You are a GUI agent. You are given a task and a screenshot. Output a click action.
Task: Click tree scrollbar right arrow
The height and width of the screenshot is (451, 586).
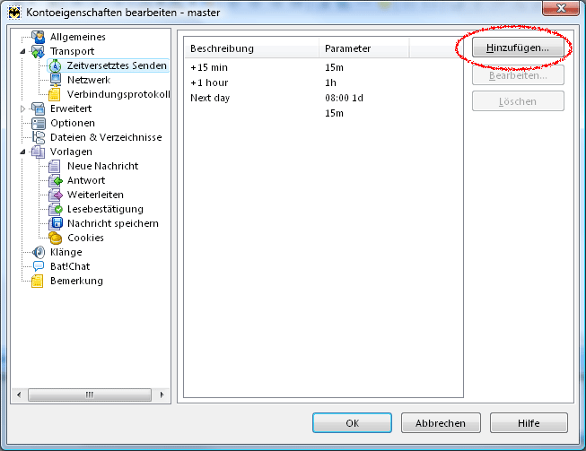click(x=162, y=395)
